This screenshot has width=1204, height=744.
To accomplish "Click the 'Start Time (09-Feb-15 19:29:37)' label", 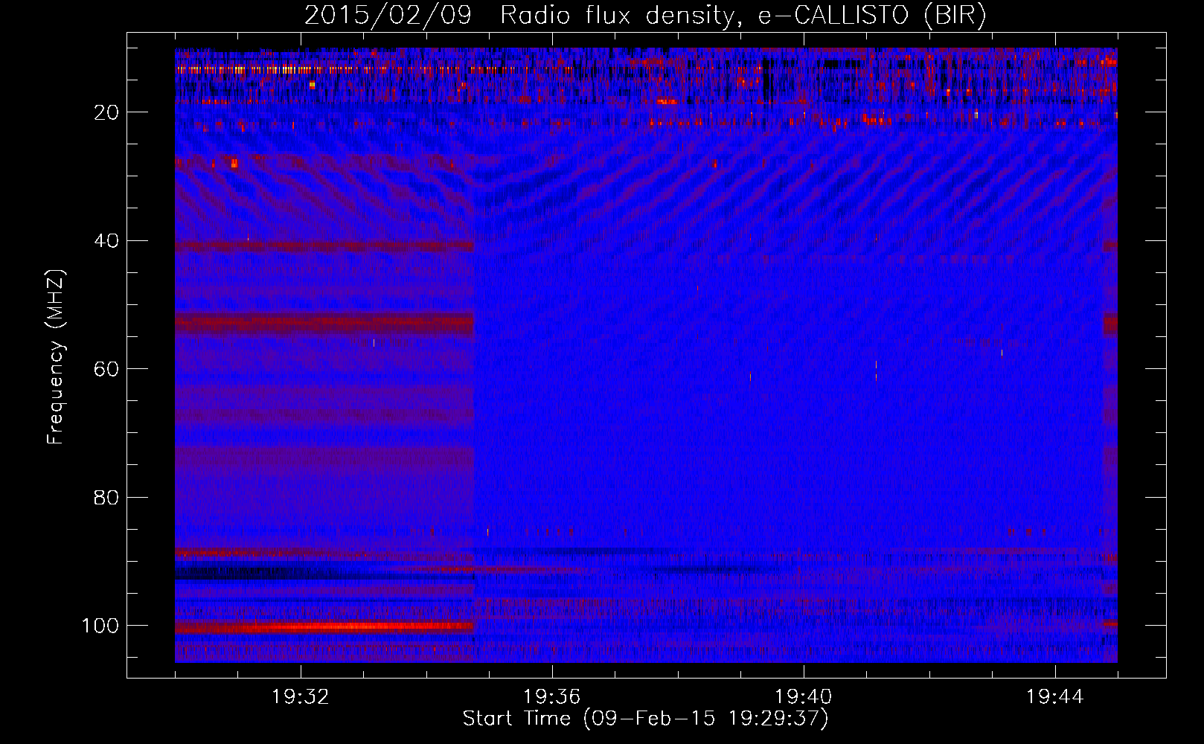I will pos(645,719).
